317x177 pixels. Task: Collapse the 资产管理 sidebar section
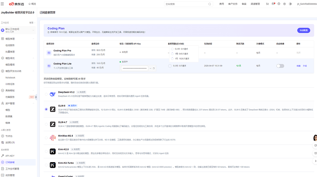tap(33, 103)
